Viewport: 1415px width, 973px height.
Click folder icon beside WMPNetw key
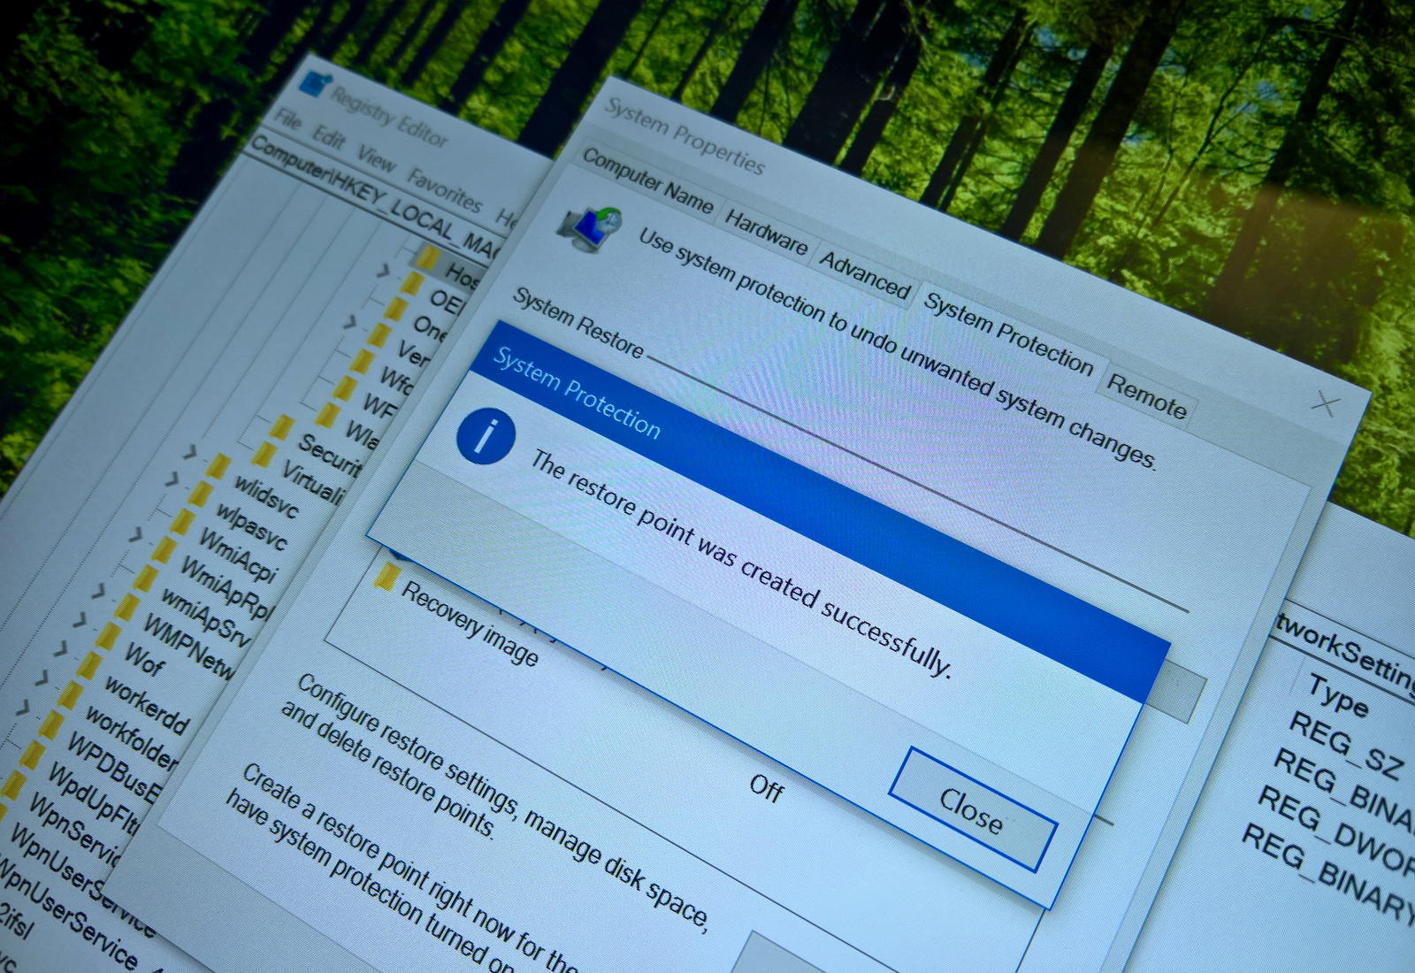click(126, 608)
